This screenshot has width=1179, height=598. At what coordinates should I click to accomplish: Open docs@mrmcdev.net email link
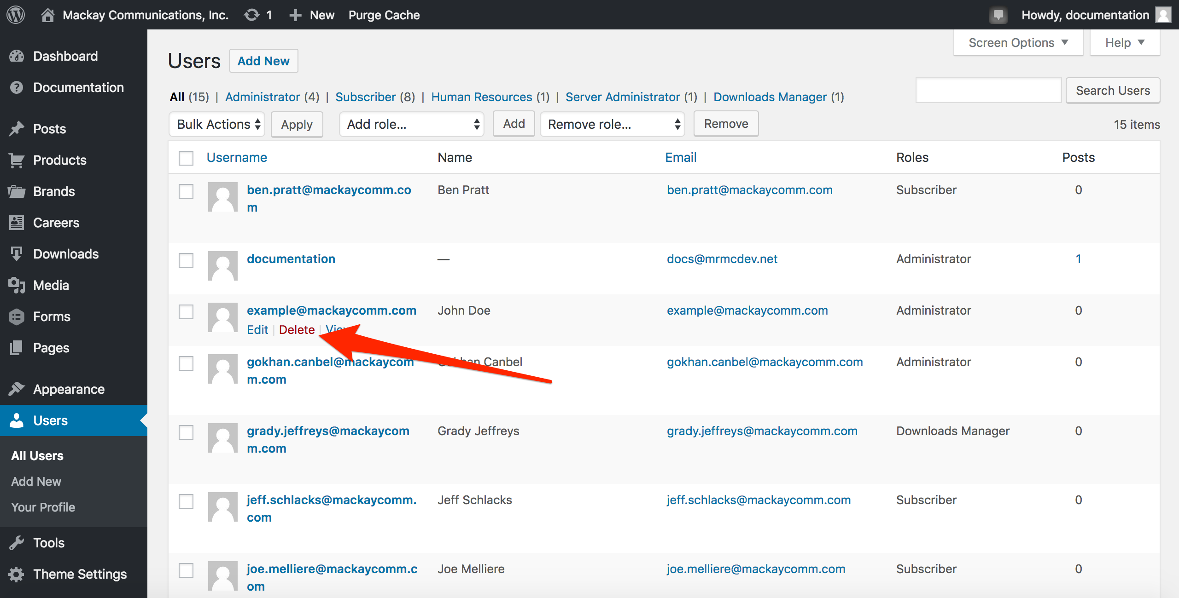(x=722, y=259)
